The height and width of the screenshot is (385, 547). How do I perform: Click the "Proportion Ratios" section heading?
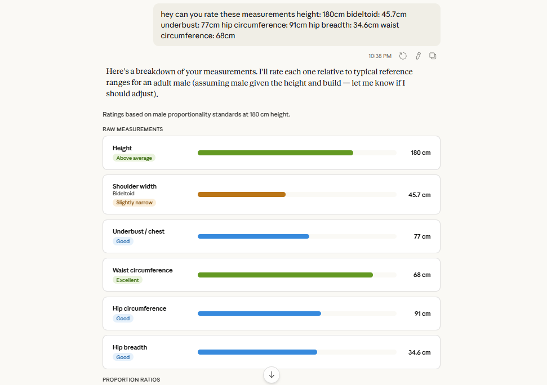131,380
